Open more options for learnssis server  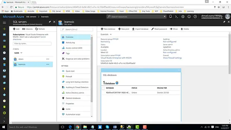point(48,64)
